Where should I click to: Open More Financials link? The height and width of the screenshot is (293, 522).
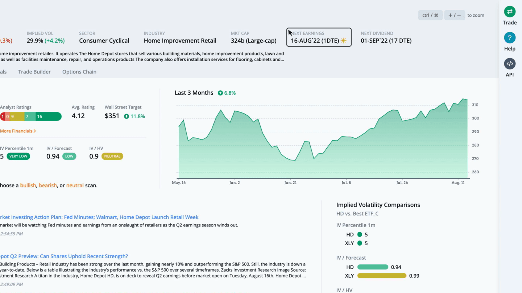pos(18,131)
